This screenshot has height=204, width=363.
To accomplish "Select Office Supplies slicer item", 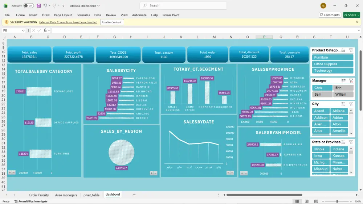I will (x=333, y=64).
